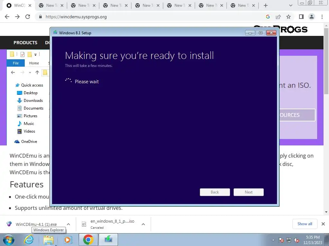Click Next in Windows 8.1 Setup

(249, 192)
